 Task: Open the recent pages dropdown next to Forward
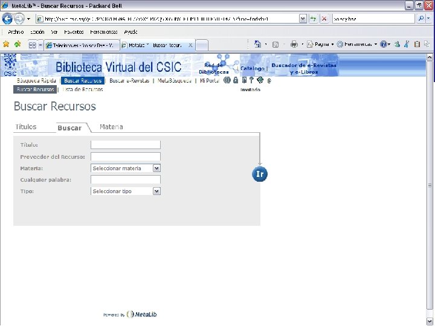(28, 19)
